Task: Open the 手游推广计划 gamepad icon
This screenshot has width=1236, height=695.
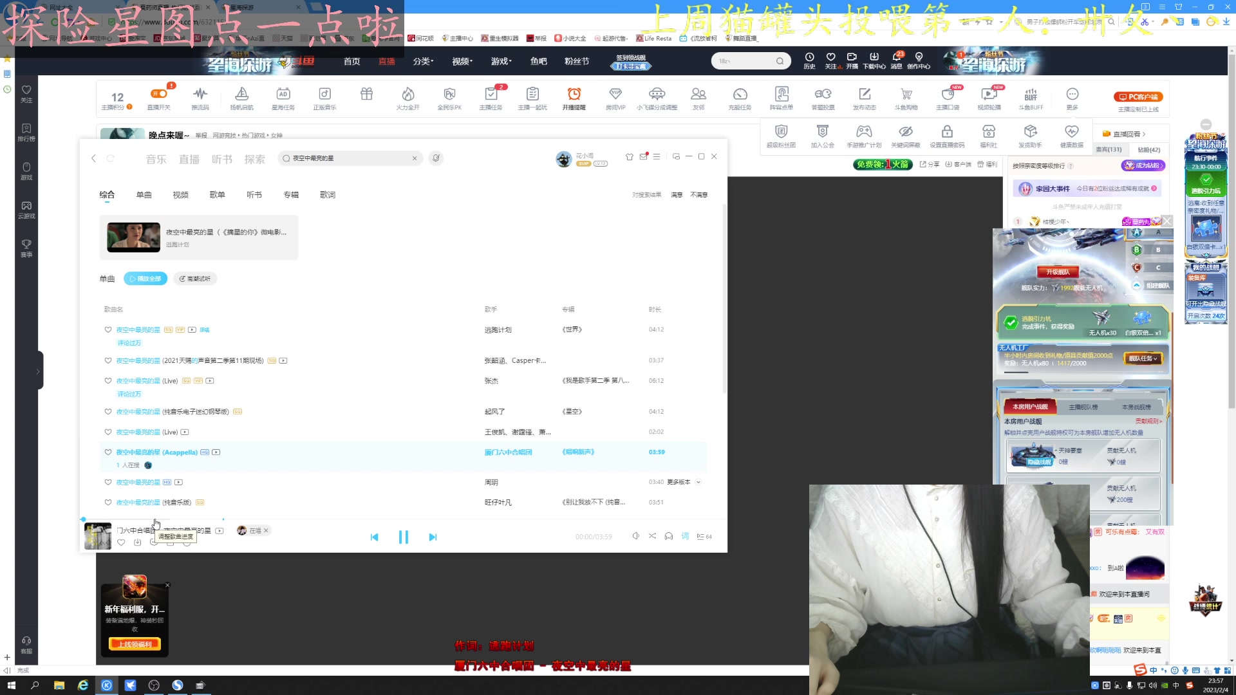Action: coord(864,136)
